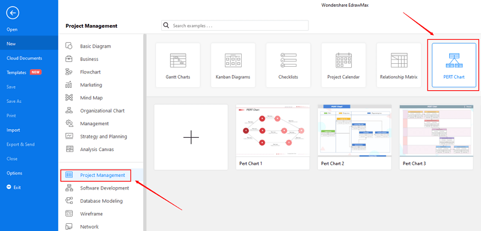Open the Relationship Matrix tile
Viewport: 481px width, 231px height.
click(399, 65)
